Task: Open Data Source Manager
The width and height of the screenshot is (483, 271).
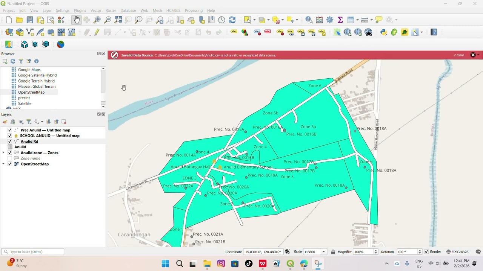Action: point(9,32)
